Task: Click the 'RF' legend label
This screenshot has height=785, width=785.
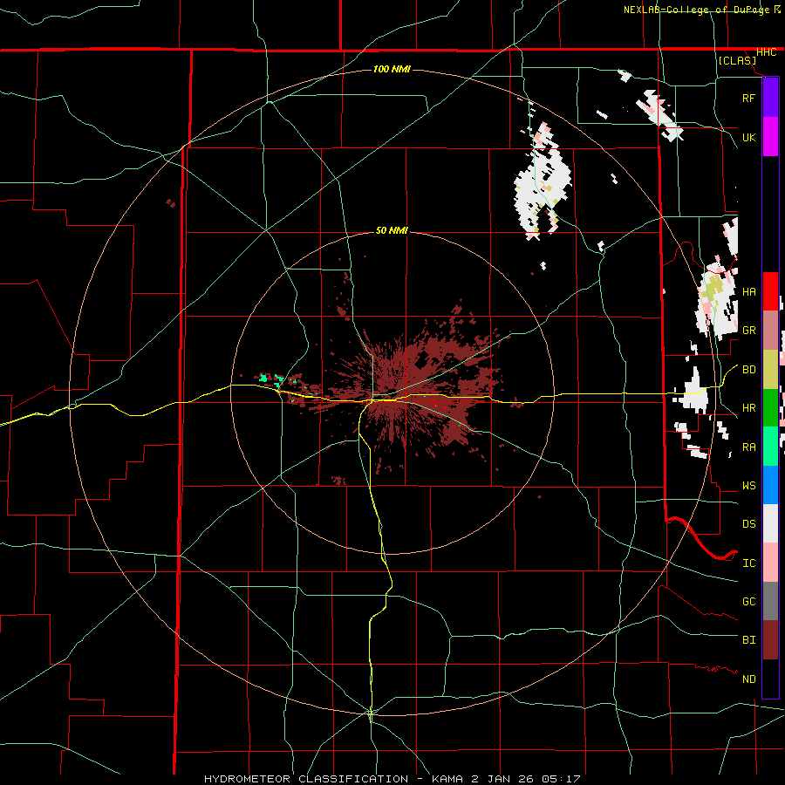Action: pos(748,98)
